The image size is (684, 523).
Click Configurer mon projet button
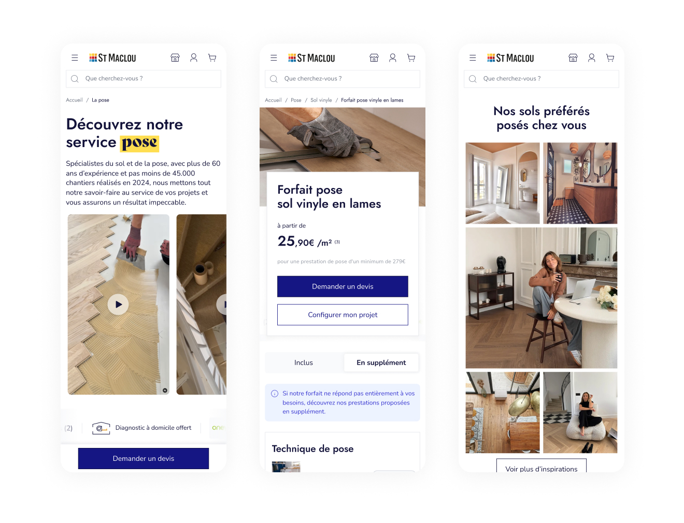click(343, 315)
